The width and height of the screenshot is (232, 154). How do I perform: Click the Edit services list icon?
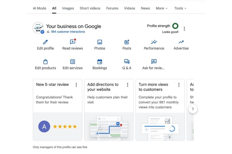[73, 62]
